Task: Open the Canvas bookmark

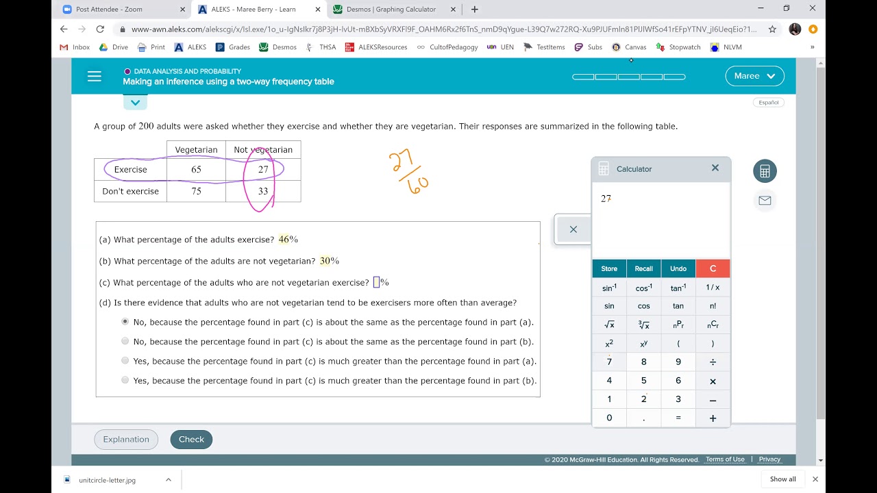Action: coord(629,47)
